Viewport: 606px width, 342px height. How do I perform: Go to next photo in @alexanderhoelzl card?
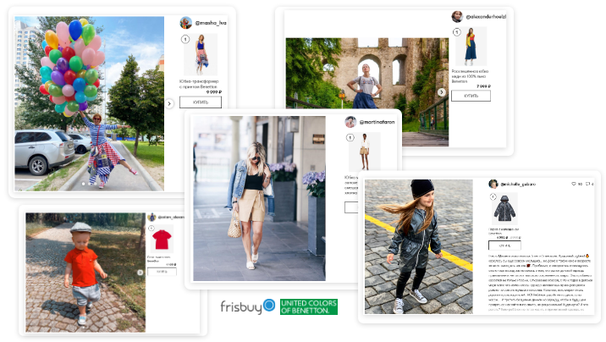tap(441, 92)
